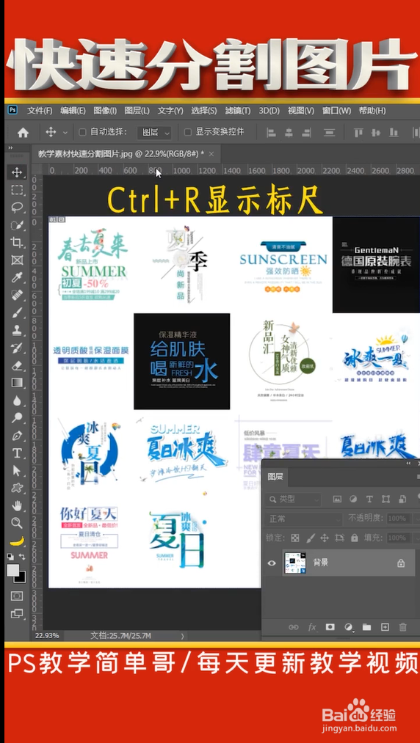Select the Quick Selection tool
Image resolution: width=420 pixels, height=743 pixels.
point(17,225)
